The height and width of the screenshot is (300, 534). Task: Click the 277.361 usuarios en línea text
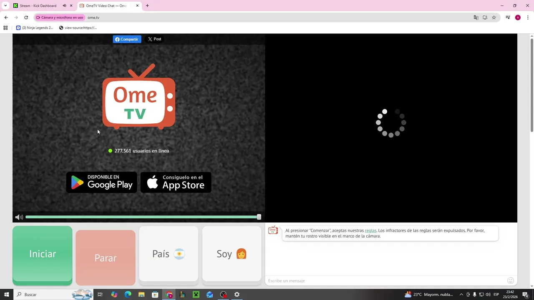click(x=142, y=151)
